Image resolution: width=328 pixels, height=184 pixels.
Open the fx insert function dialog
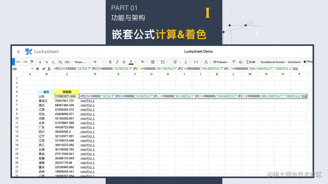[49, 68]
